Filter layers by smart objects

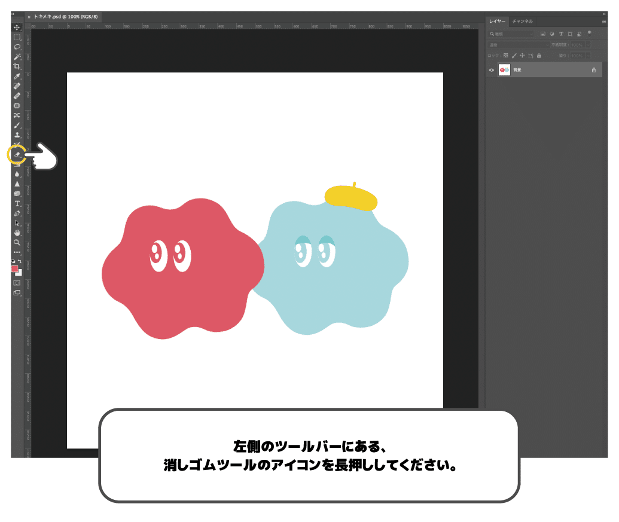pyautogui.click(x=579, y=34)
